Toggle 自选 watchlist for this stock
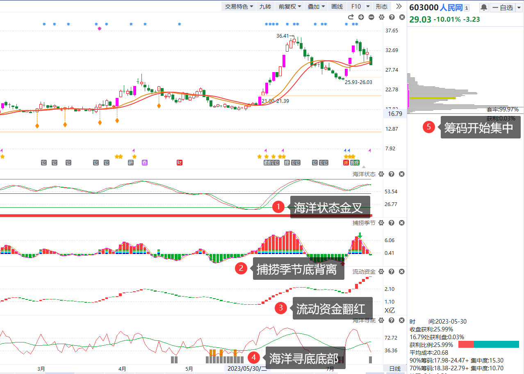Viewport: 524px width, 374px height. point(503,7)
